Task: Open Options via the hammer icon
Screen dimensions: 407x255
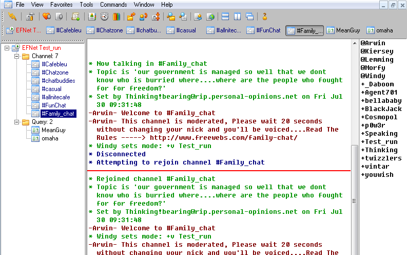Action: coord(31,16)
